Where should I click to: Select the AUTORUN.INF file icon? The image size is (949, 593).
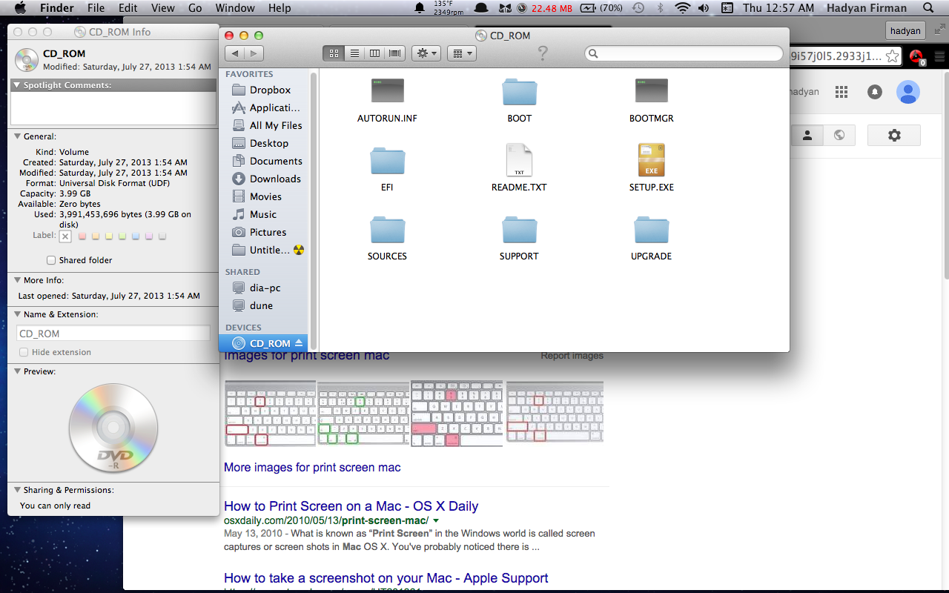coord(387,91)
